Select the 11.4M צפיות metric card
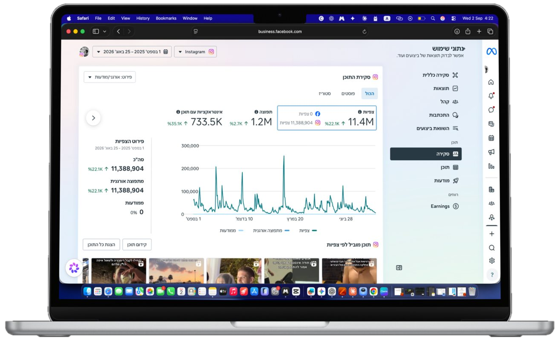 [x=327, y=118]
